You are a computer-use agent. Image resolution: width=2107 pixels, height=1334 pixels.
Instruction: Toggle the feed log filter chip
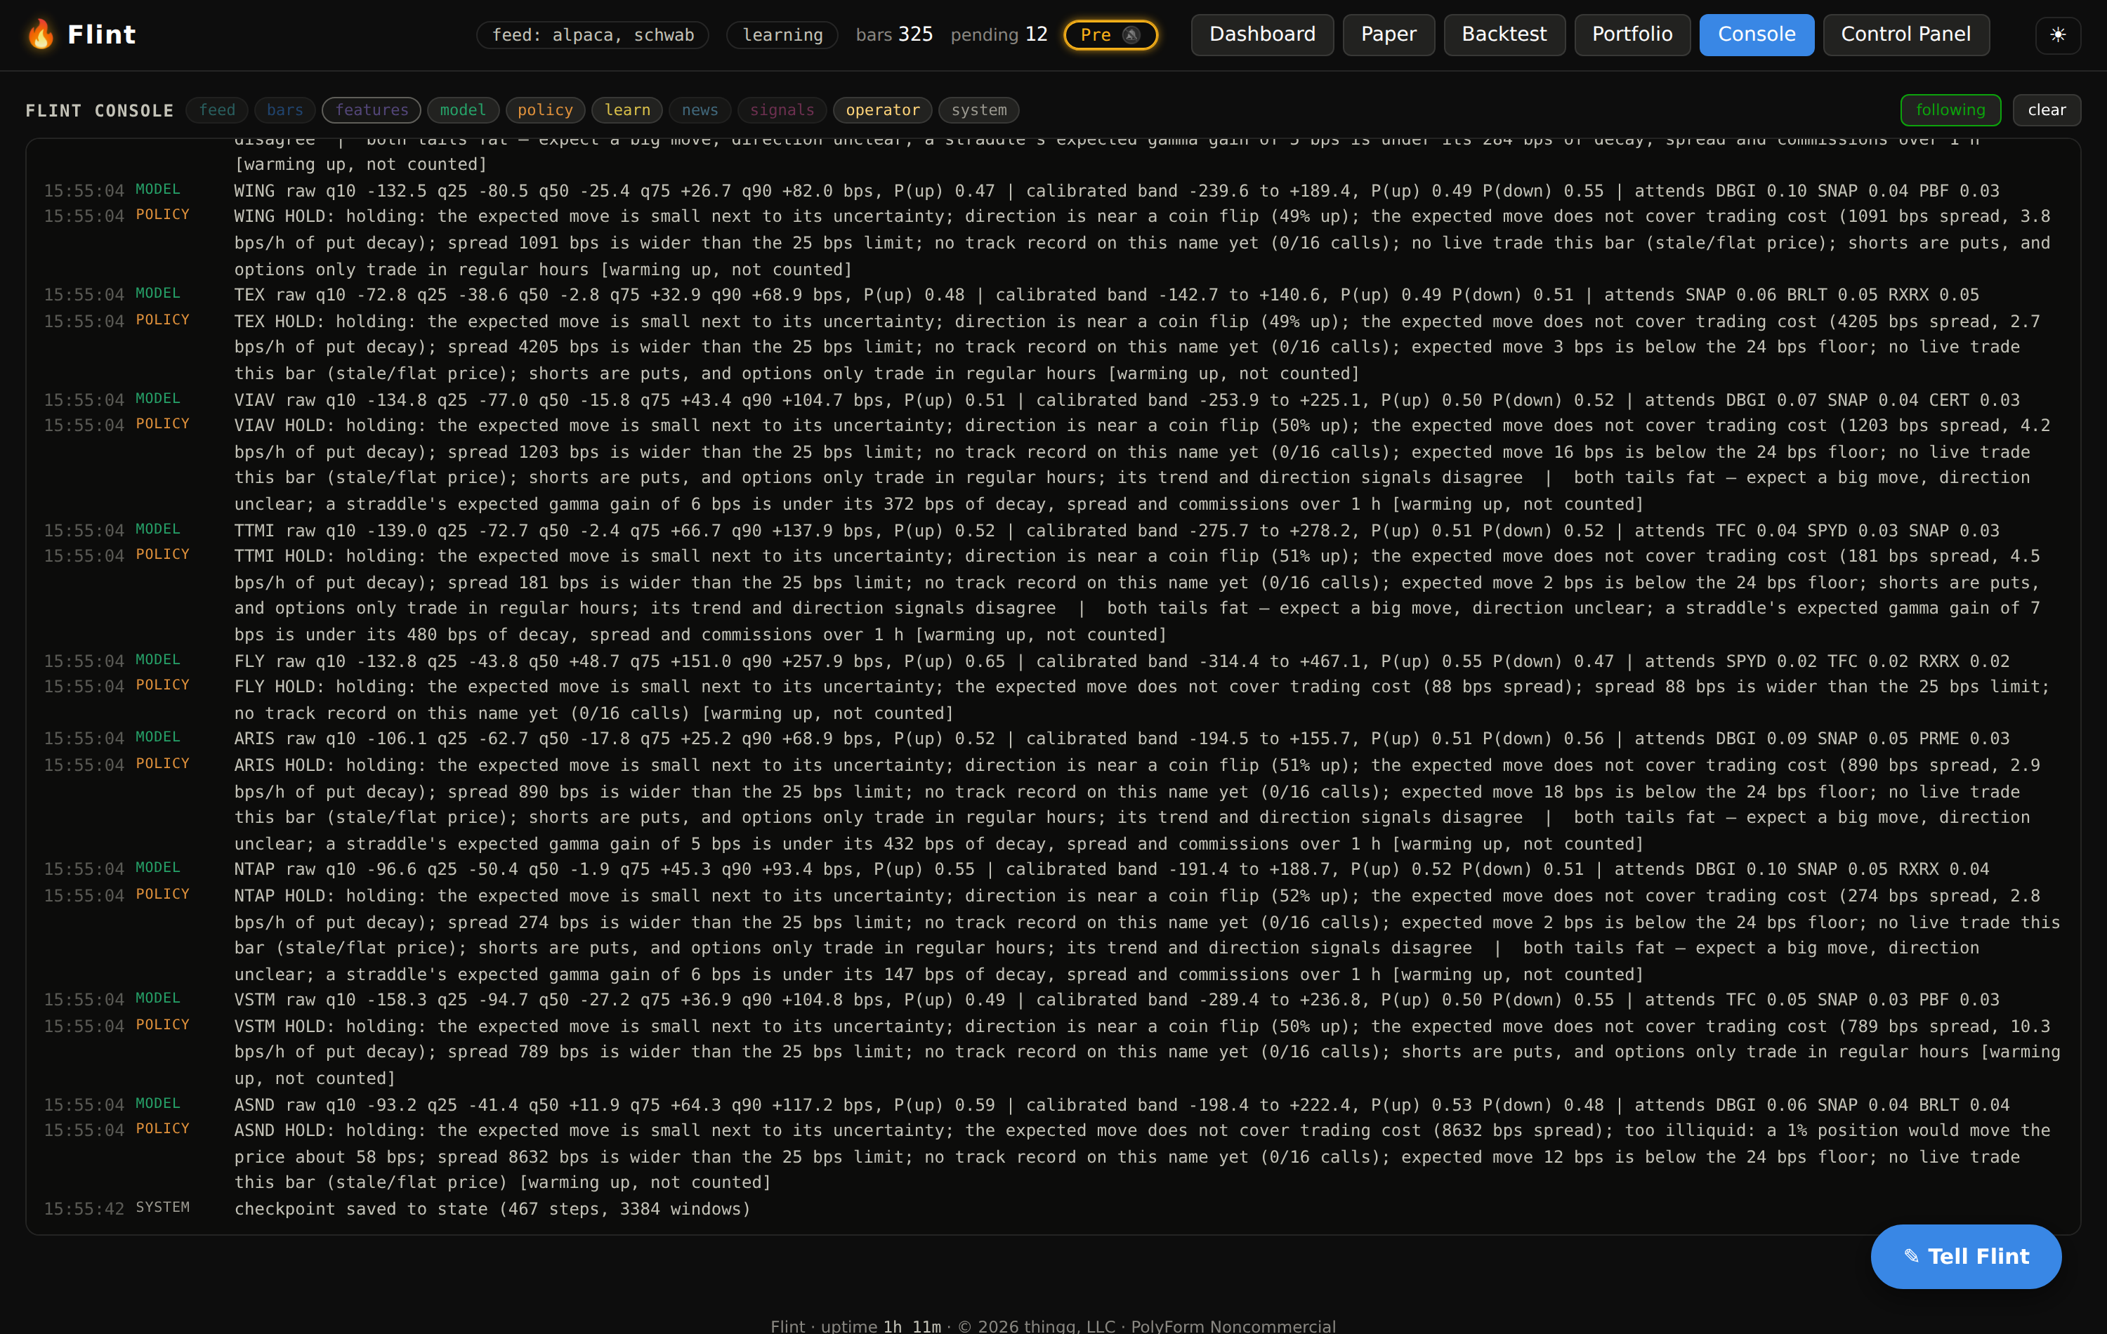coord(217,110)
